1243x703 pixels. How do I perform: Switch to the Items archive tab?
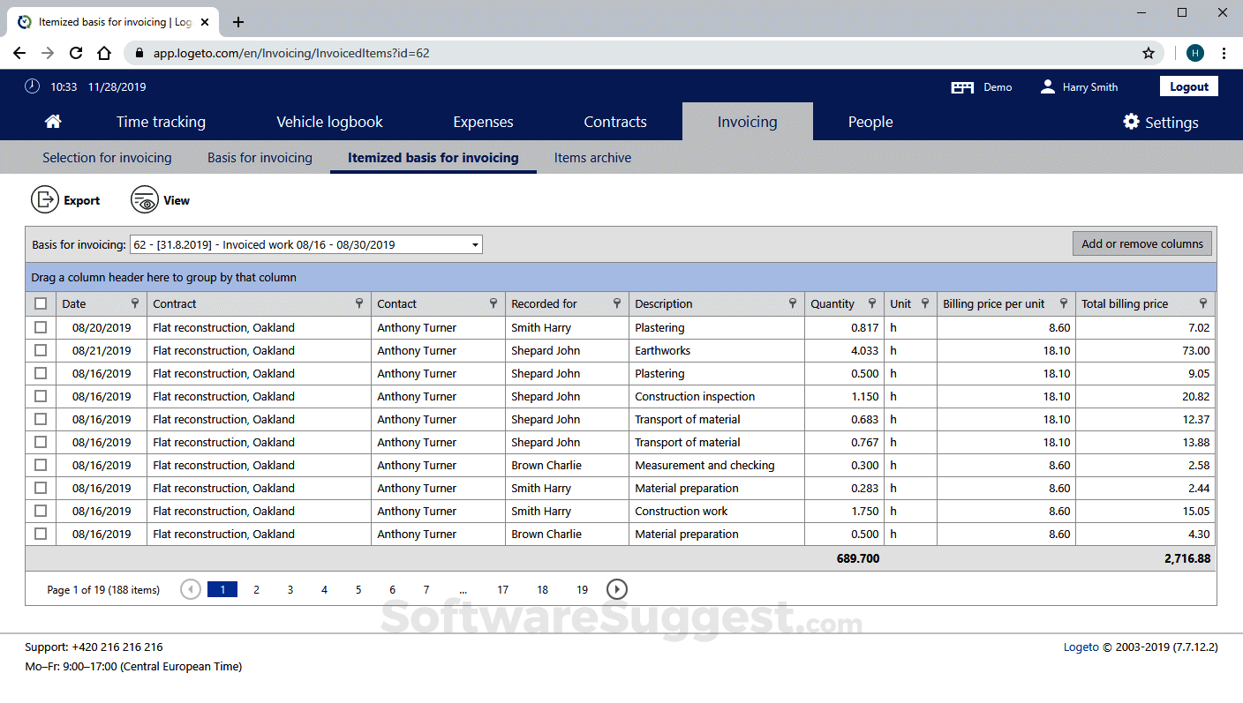click(592, 157)
